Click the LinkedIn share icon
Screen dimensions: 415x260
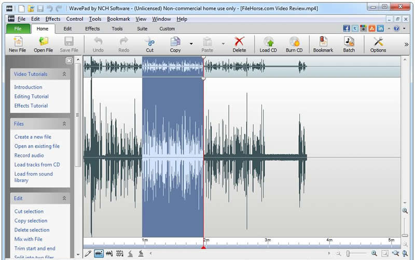click(x=380, y=28)
